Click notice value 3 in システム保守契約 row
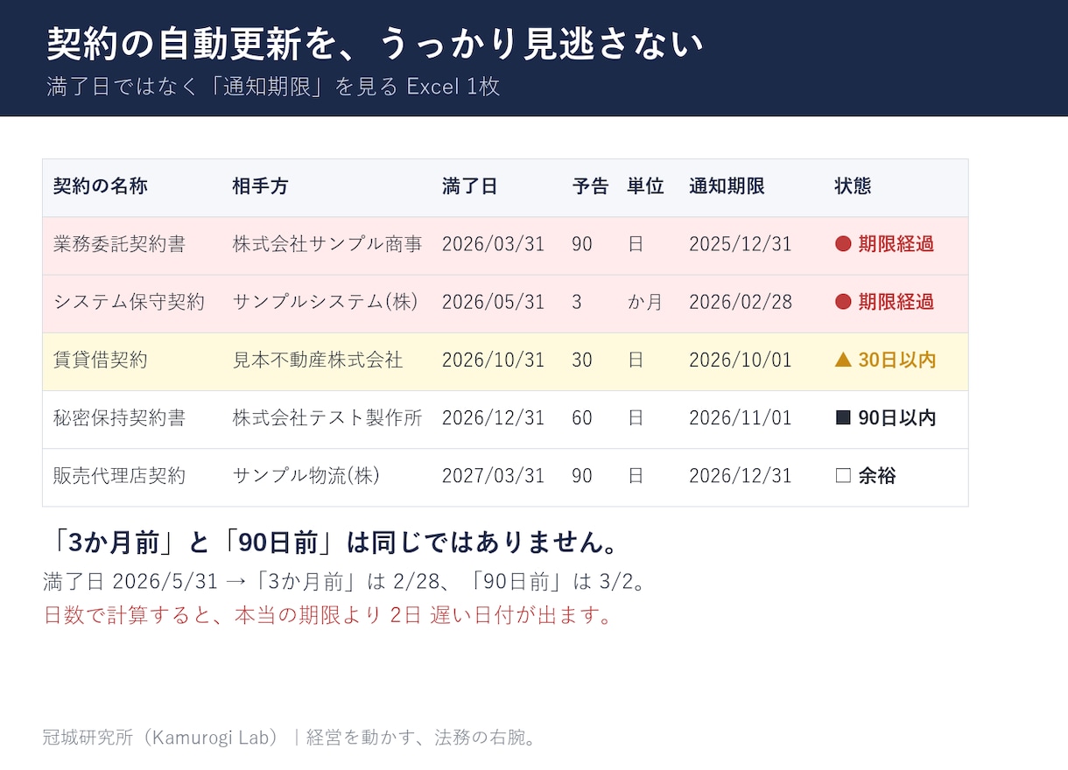This screenshot has height=770, width=1068. point(577,302)
